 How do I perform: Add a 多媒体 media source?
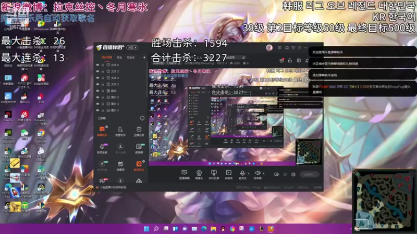[228, 175]
